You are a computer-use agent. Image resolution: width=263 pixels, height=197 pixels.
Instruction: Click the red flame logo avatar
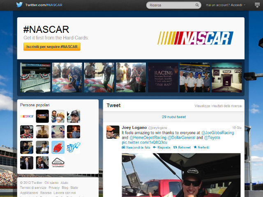(58, 147)
